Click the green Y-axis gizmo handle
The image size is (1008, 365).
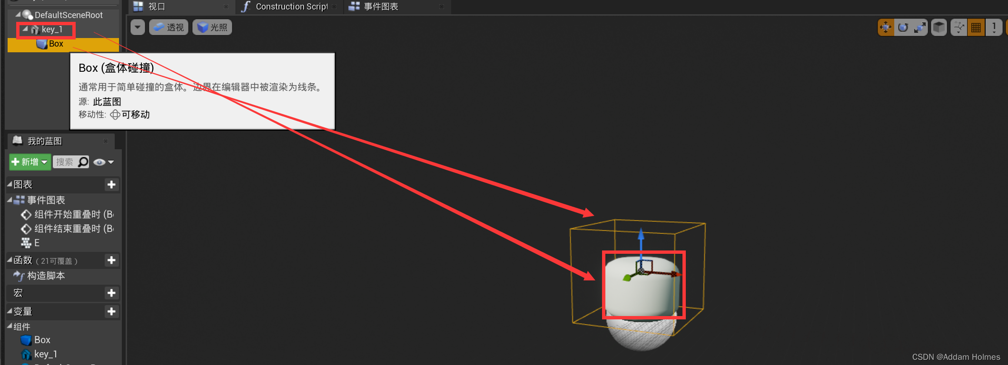point(627,278)
